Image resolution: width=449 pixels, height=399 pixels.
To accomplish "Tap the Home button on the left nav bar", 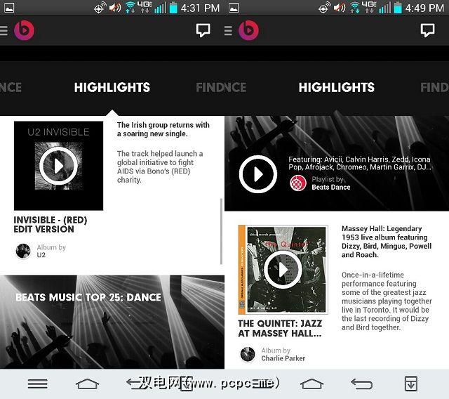I will click(x=87, y=384).
